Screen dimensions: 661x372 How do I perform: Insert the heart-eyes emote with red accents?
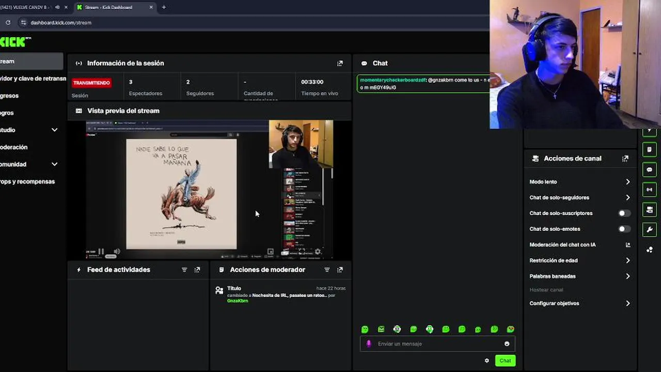511,329
